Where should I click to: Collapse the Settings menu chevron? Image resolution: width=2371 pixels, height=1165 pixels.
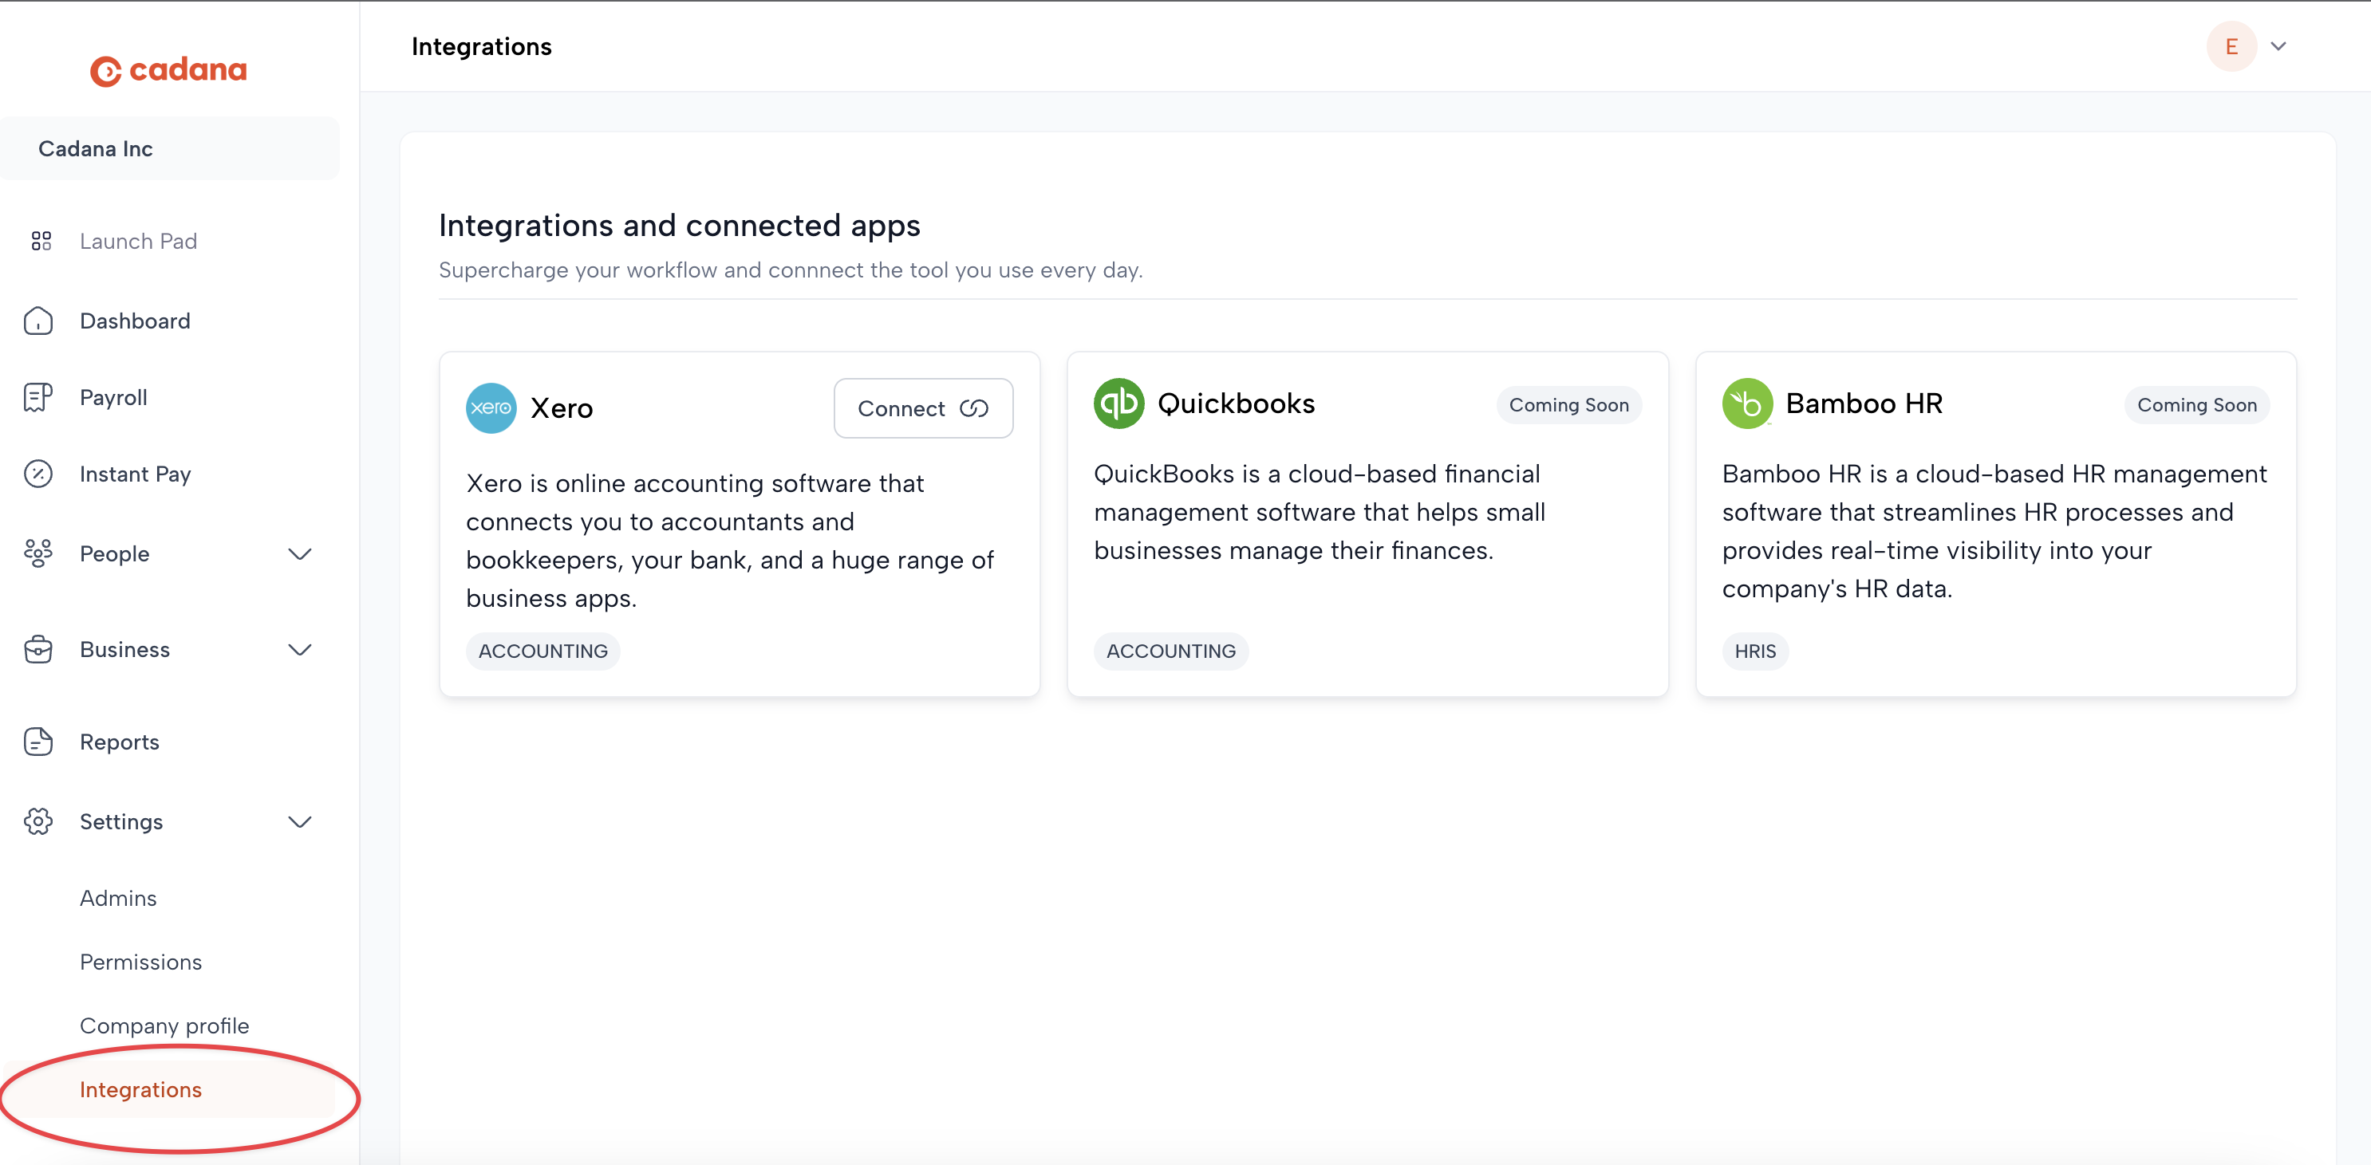299,822
